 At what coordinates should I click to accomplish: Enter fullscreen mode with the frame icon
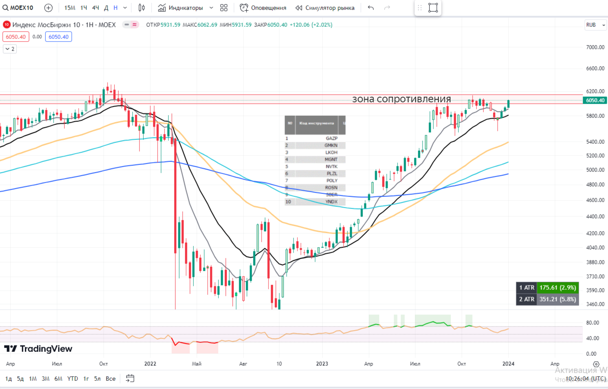[433, 8]
